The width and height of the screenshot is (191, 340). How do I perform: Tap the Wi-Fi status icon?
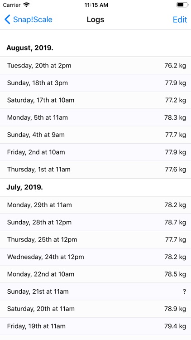26,5
